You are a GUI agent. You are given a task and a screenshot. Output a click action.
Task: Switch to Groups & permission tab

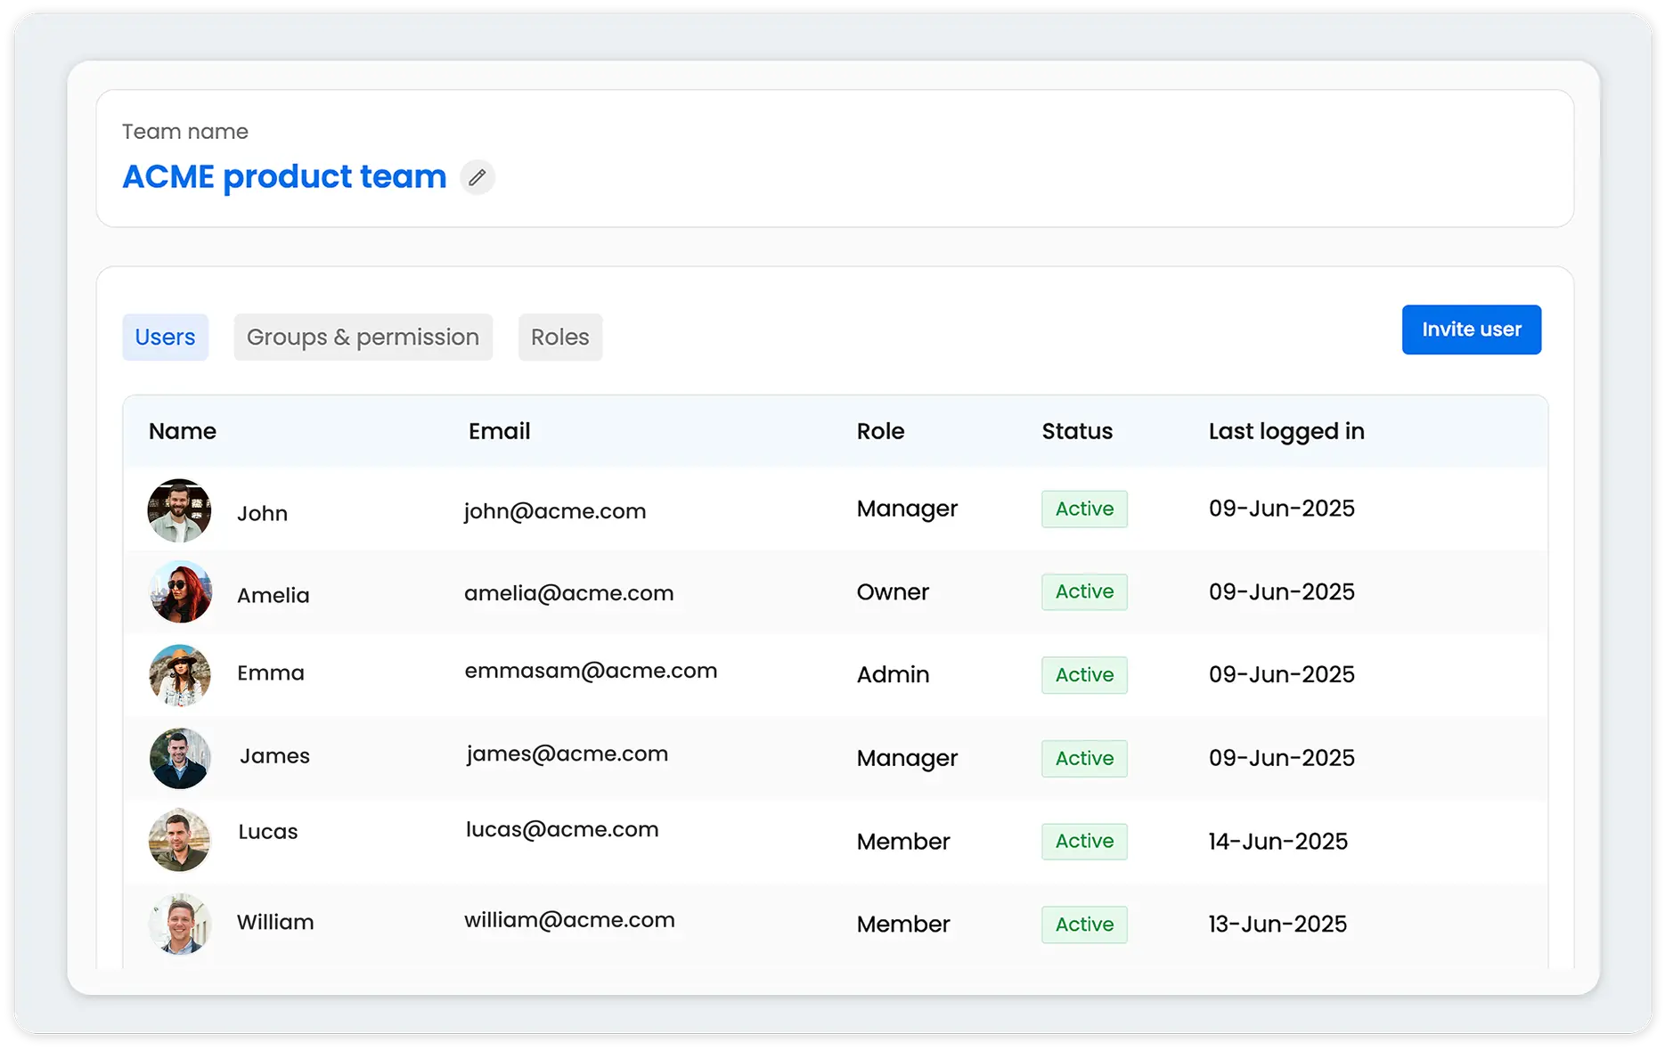click(x=363, y=337)
